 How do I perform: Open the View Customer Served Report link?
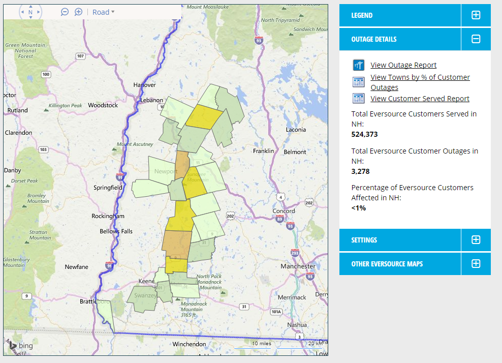tap(420, 99)
